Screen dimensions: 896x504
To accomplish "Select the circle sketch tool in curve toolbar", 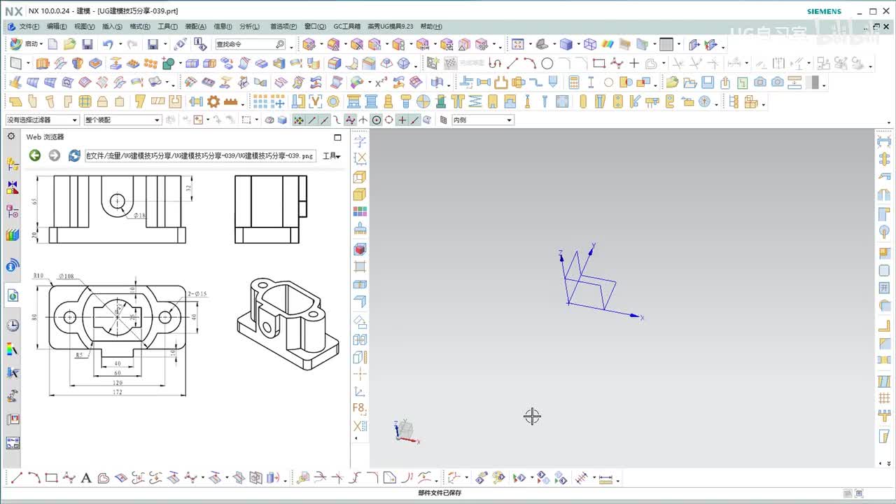I will click(x=547, y=64).
